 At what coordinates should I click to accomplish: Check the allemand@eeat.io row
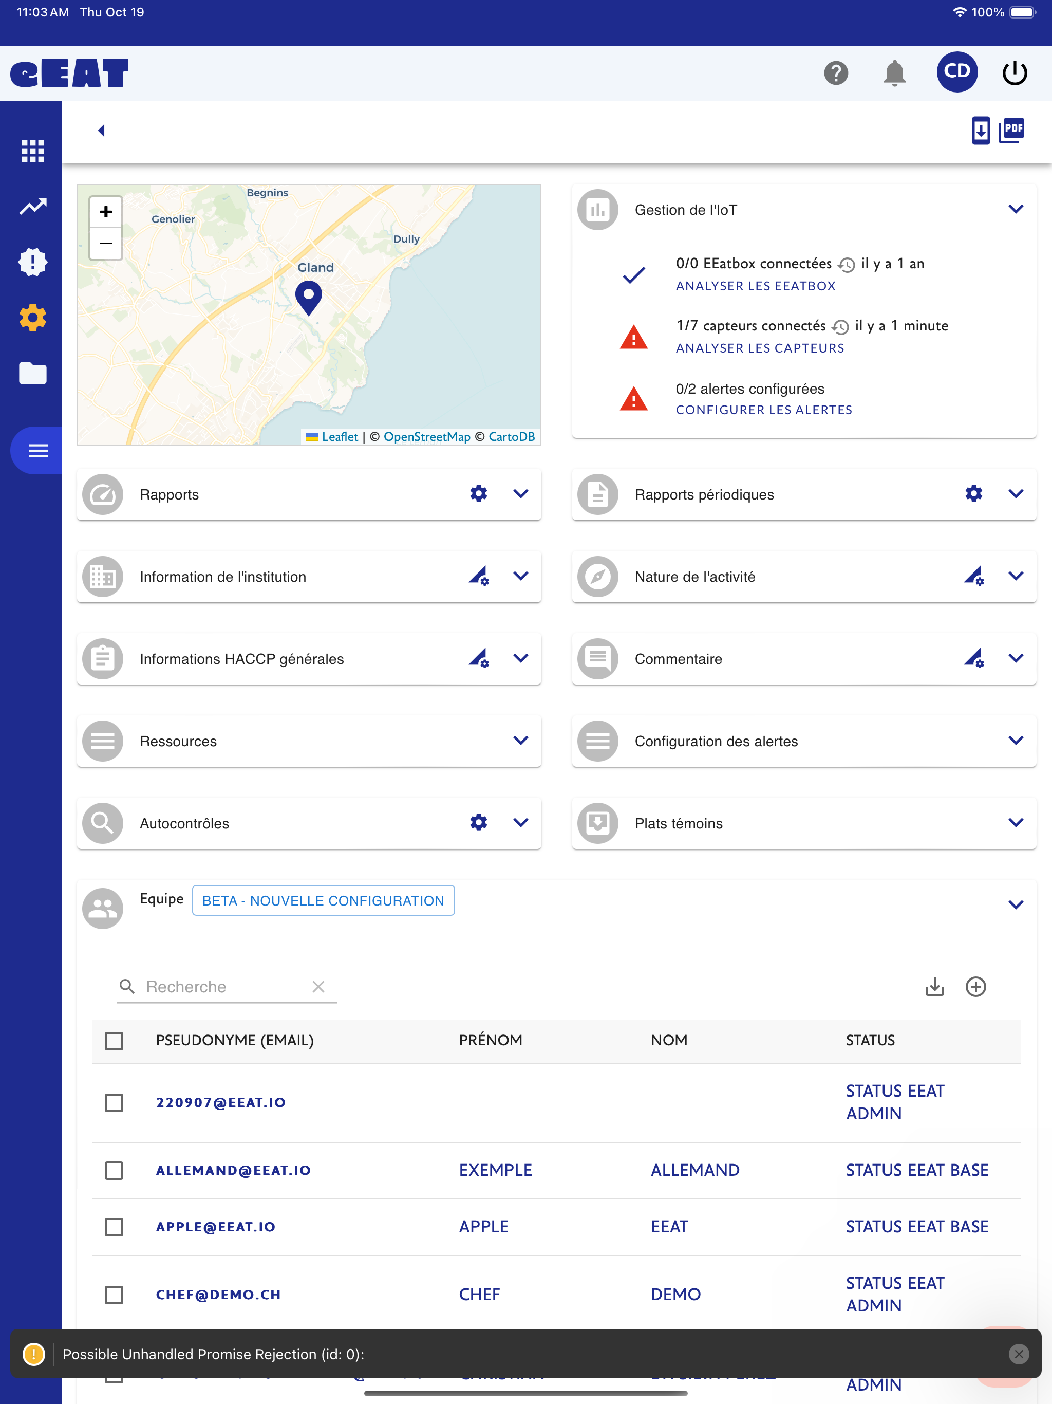click(x=114, y=1170)
